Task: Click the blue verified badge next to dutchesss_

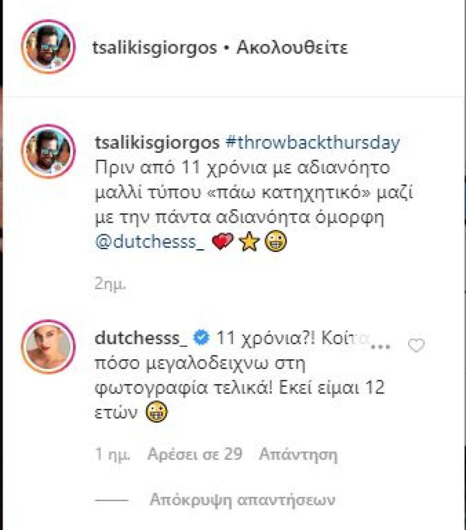Action: point(201,338)
